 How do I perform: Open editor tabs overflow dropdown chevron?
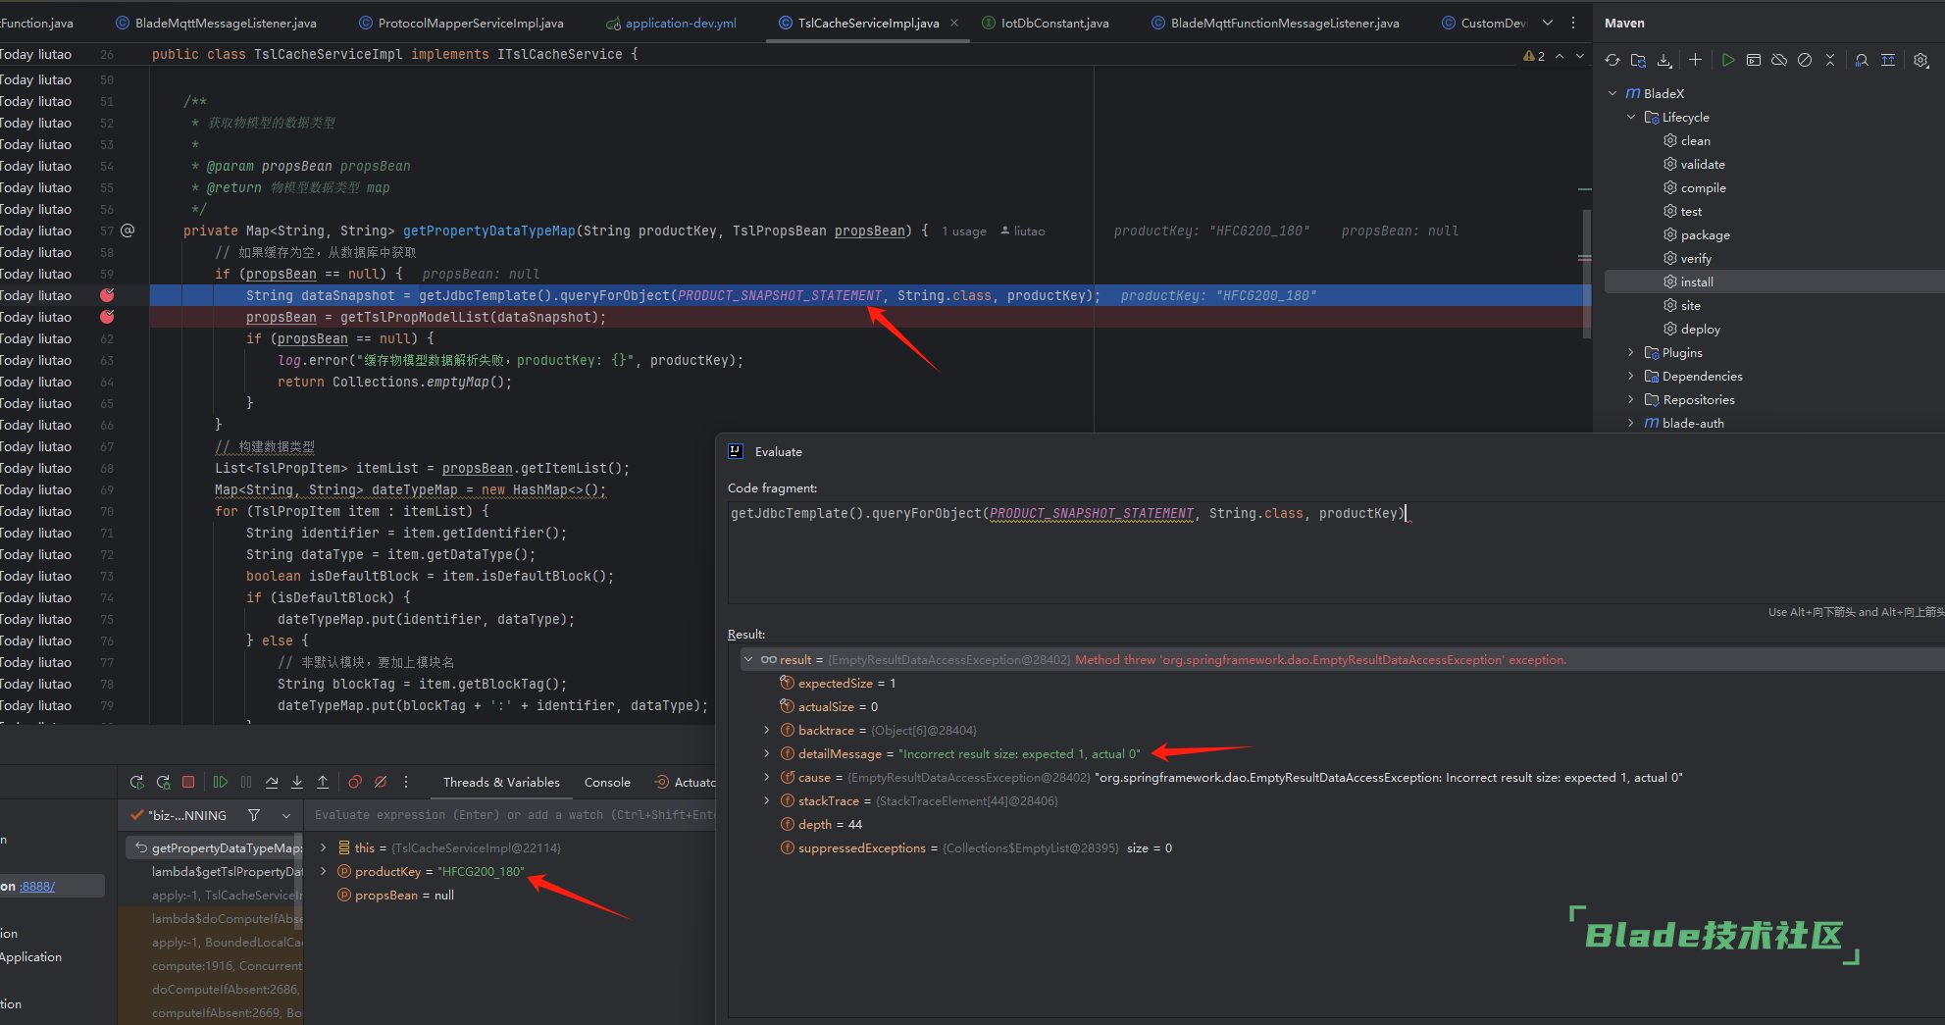coord(1548,23)
